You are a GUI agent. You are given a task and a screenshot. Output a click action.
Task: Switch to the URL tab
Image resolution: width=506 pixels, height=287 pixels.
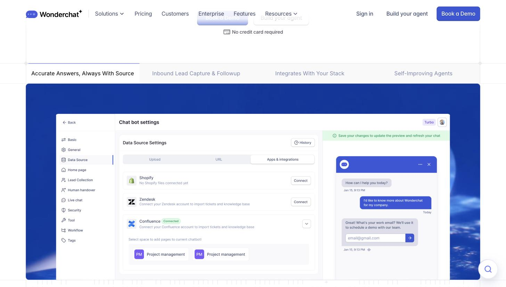pos(219,160)
